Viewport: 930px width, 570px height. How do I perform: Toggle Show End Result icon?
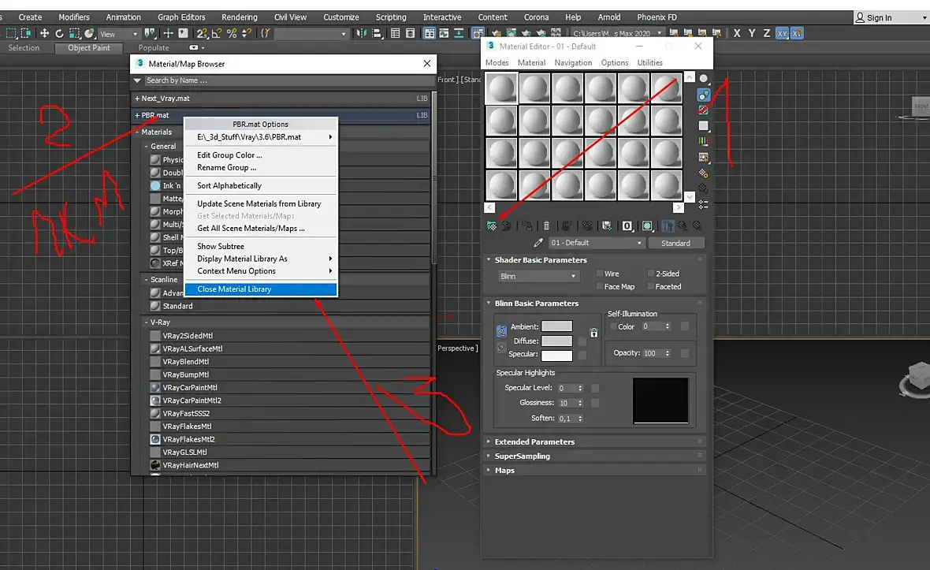click(668, 226)
